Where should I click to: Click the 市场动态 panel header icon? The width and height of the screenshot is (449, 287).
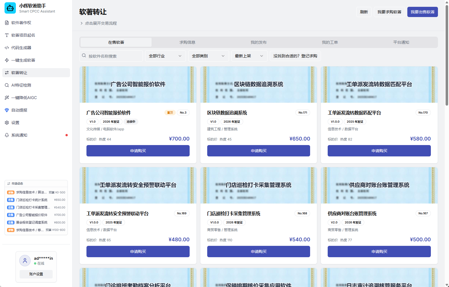click(9, 184)
